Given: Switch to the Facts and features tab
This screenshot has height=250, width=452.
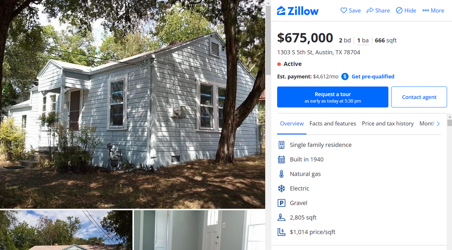Looking at the screenshot, I should (x=333, y=123).
